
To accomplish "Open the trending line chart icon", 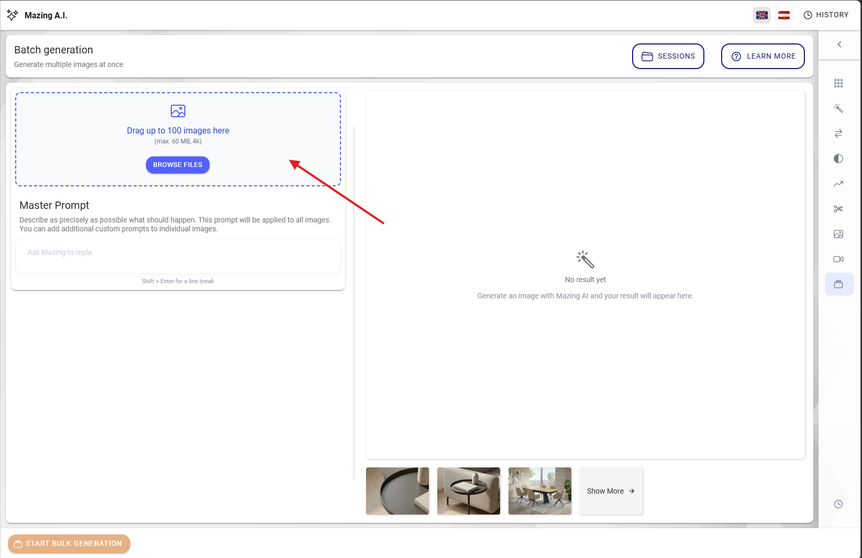I will (x=838, y=184).
